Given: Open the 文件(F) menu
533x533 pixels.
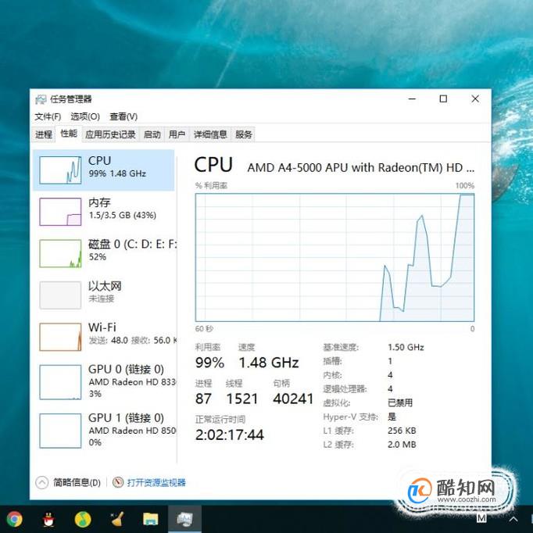Looking at the screenshot, I should (48, 116).
